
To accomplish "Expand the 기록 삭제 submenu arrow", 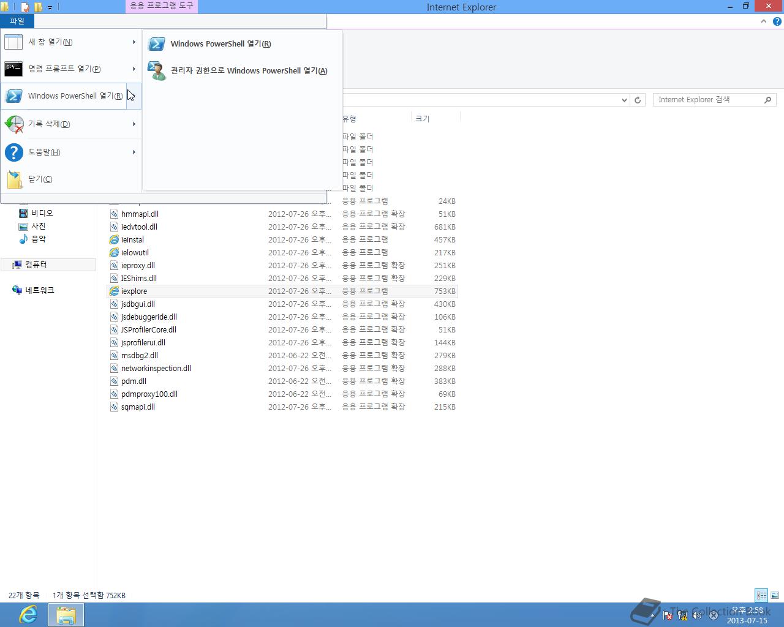I will pos(134,124).
